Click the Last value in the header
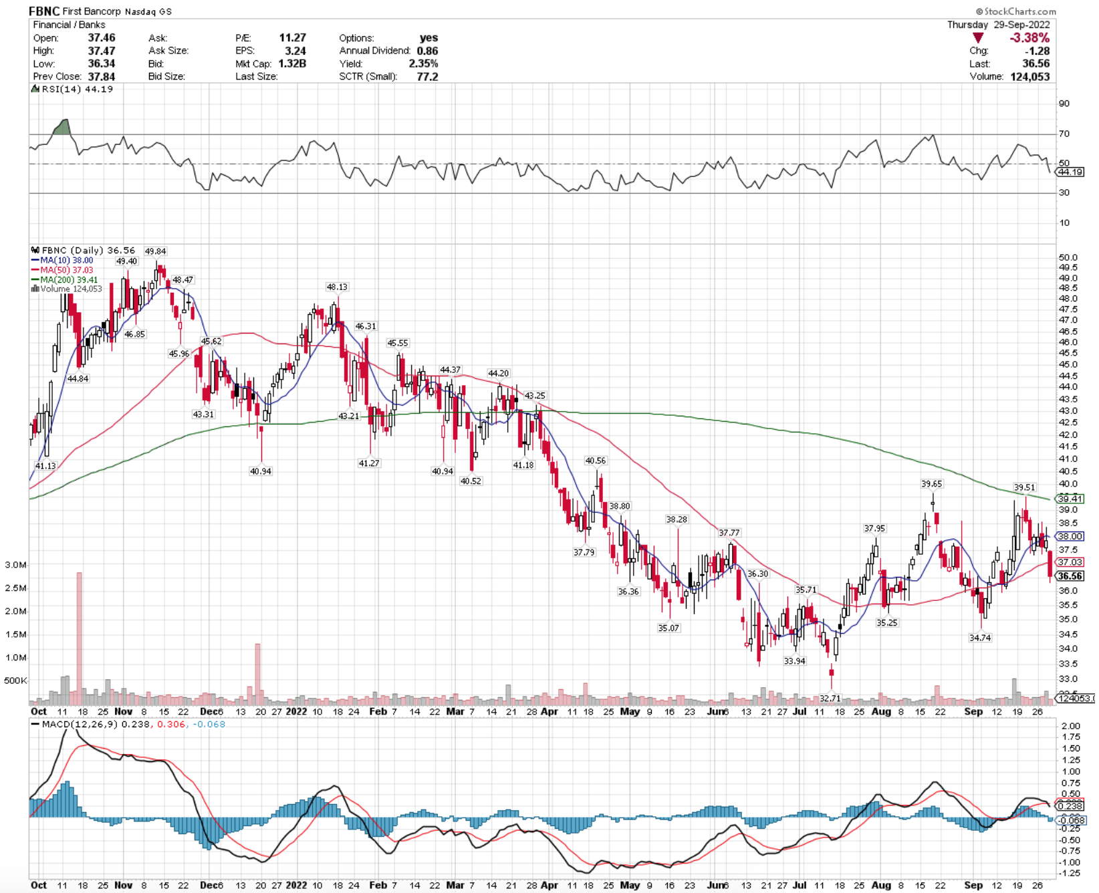The width and height of the screenshot is (1099, 893). [1036, 63]
